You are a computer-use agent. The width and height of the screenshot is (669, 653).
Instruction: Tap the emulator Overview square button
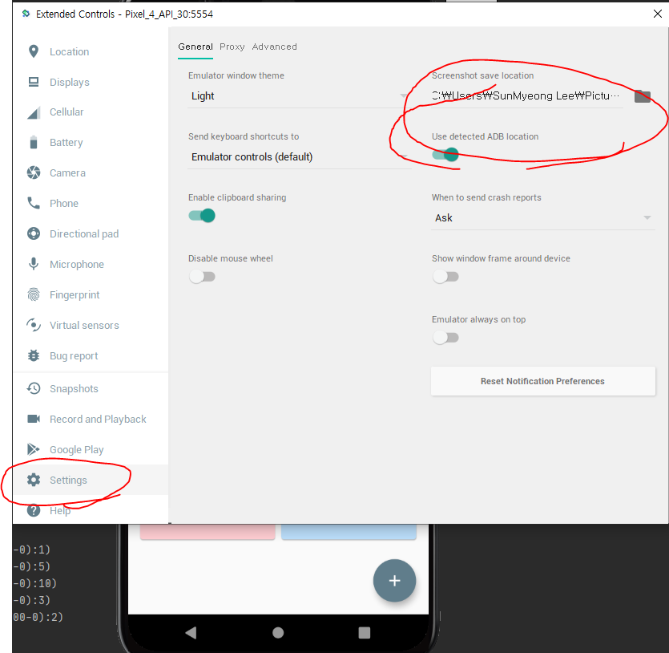tap(365, 632)
